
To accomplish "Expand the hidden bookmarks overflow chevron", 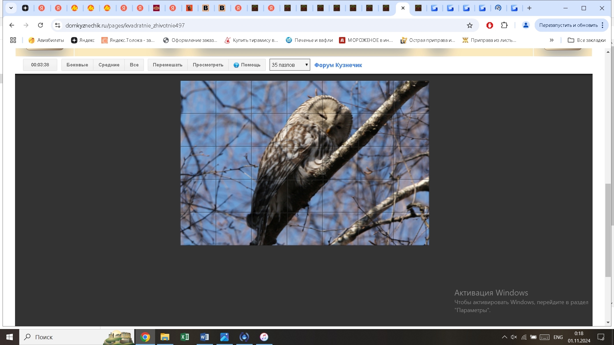I will [x=552, y=40].
